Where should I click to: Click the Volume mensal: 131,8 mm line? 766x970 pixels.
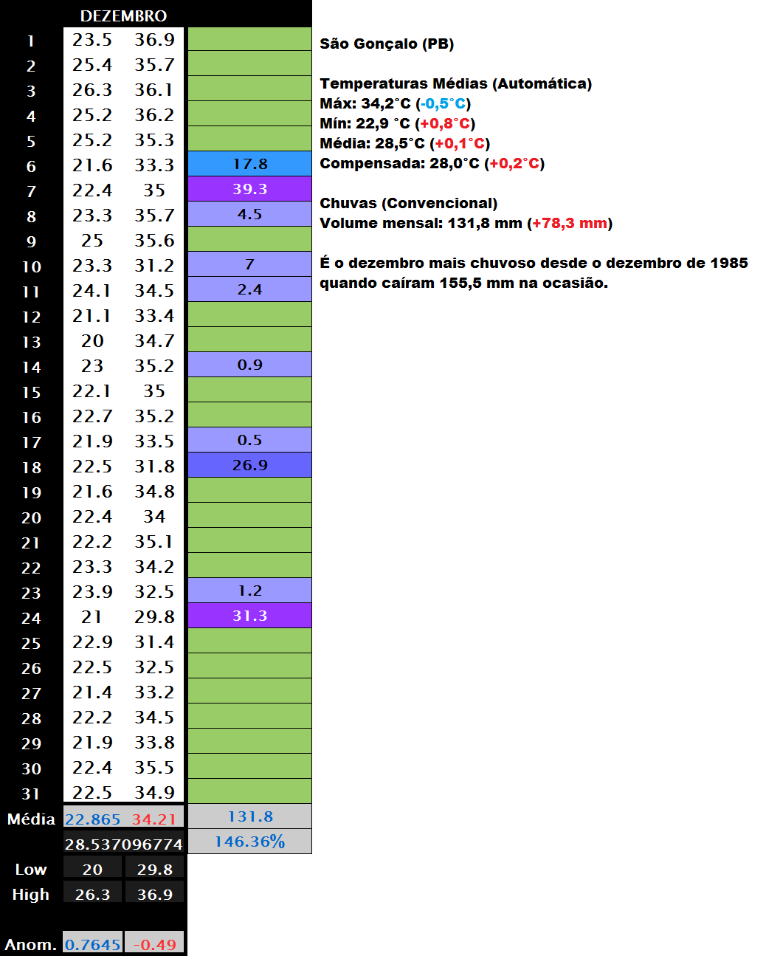(x=466, y=223)
